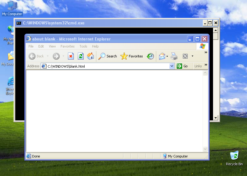247x176 pixels.
Task: Expand the toolbar overflow chevron
Action: pos(206,52)
